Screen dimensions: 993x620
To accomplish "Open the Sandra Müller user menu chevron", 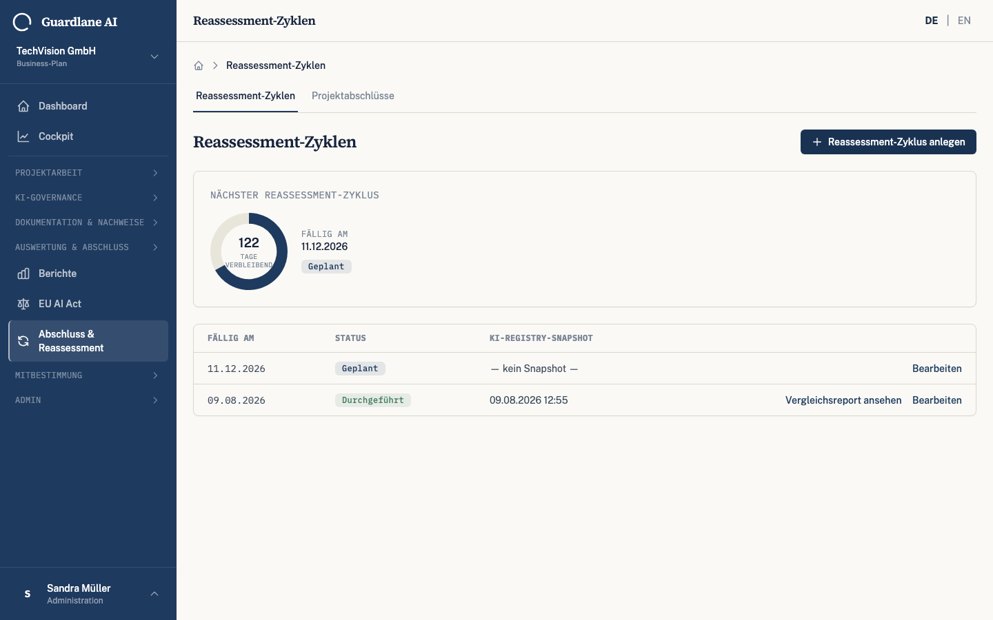I will [154, 594].
